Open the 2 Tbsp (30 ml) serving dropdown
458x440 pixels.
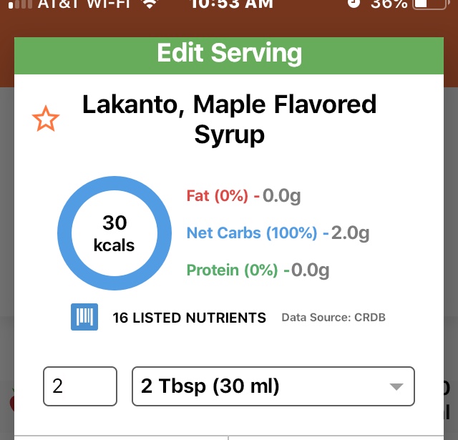click(x=273, y=386)
